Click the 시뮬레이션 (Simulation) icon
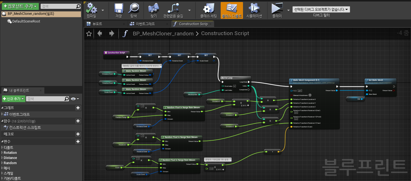 (254, 9)
